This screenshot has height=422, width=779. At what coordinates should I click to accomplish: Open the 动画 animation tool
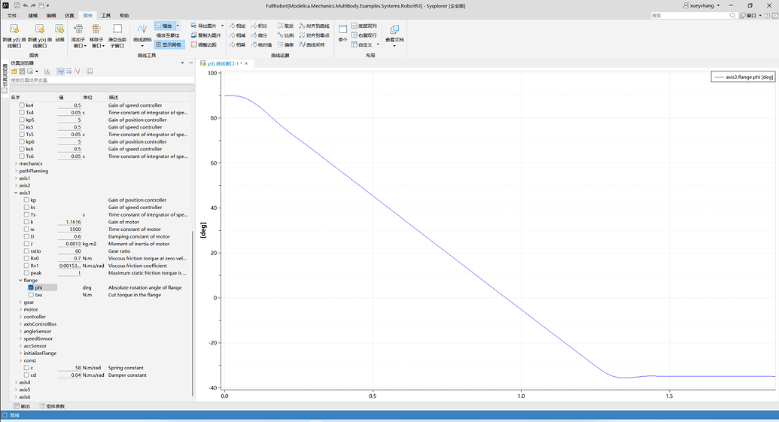59,33
